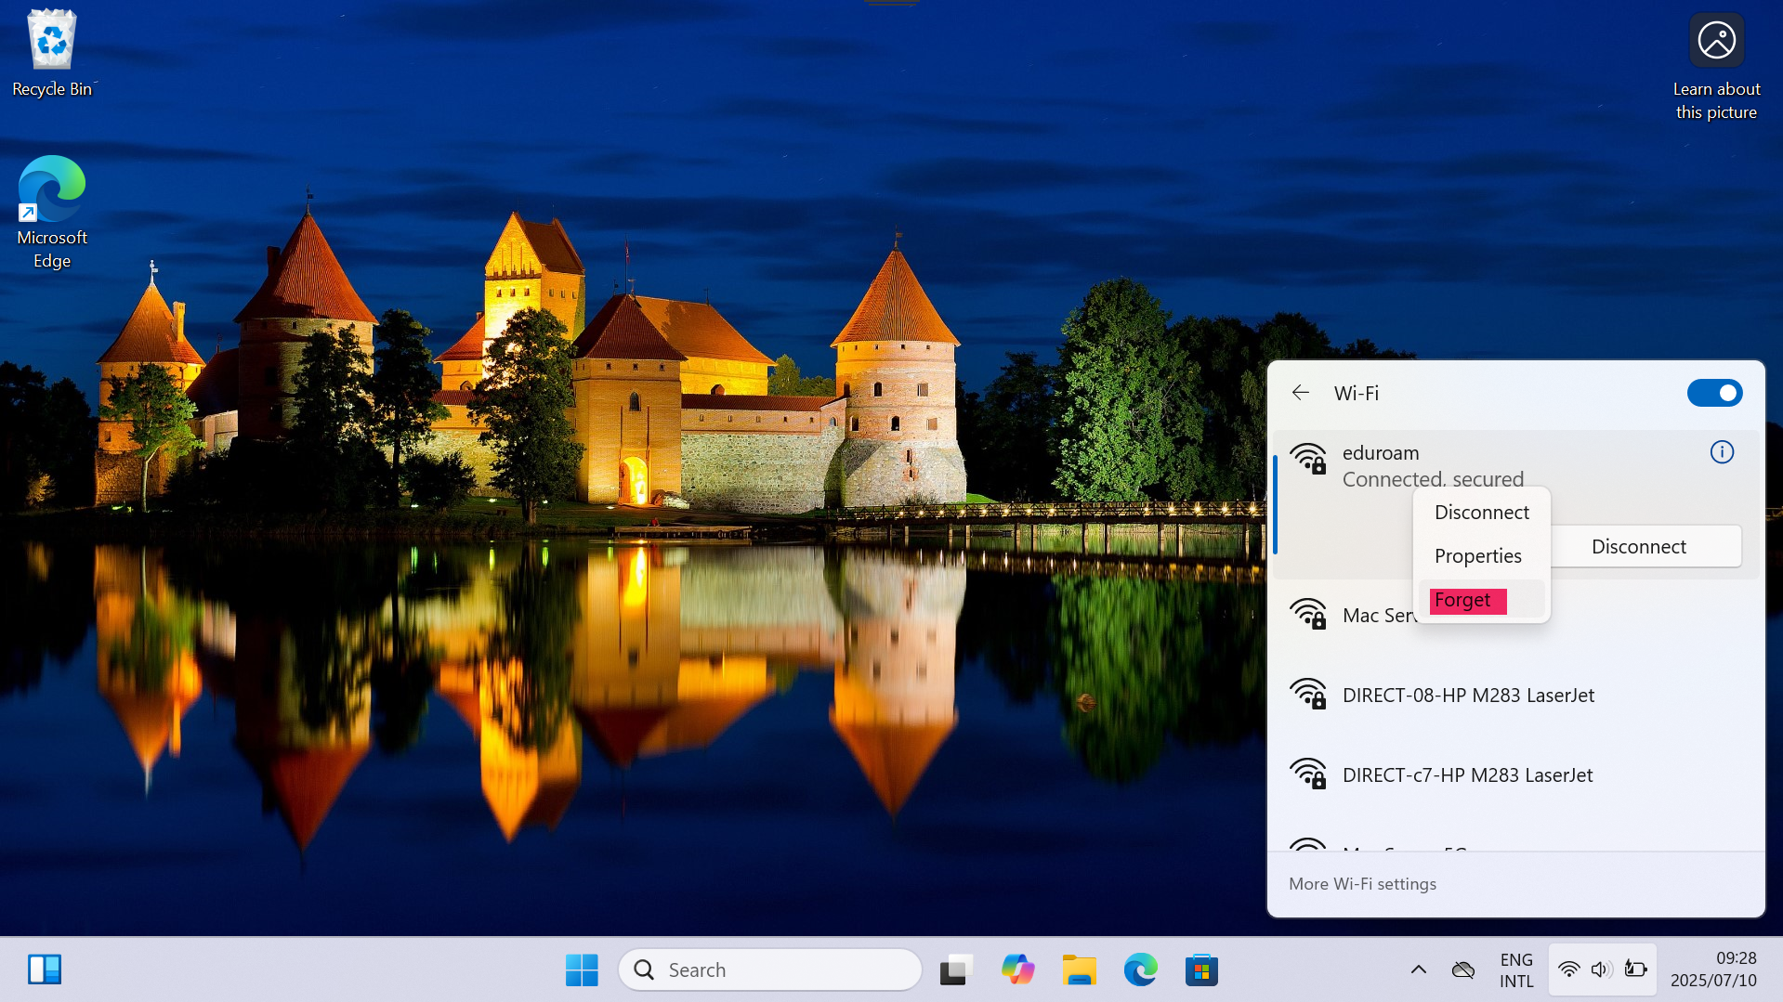
Task: Open the Windows Start menu
Action: [582, 970]
